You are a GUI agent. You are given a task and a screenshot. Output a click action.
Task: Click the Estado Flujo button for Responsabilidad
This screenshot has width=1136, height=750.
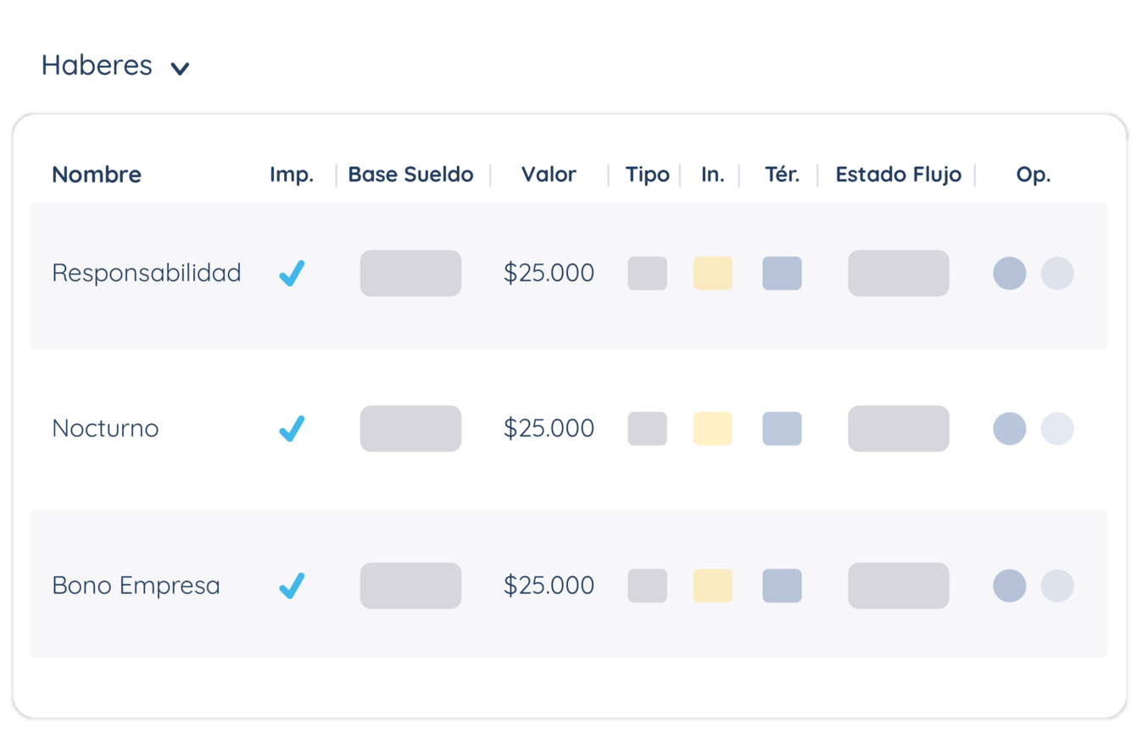pyautogui.click(x=899, y=274)
